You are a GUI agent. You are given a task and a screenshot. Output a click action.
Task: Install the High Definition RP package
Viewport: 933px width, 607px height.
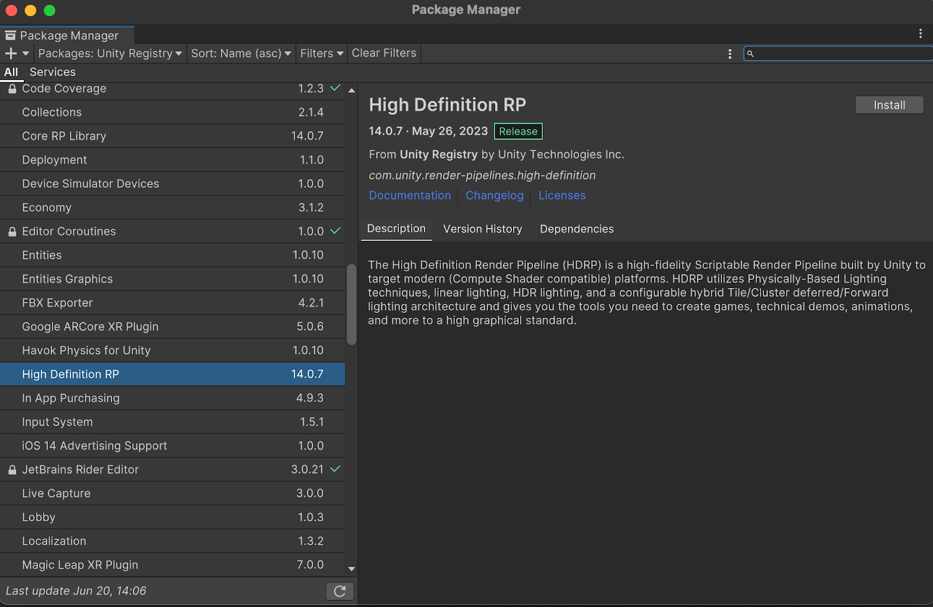[889, 105]
